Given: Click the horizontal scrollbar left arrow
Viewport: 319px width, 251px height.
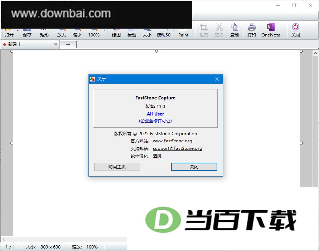Looking at the screenshot, I should pyautogui.click(x=4, y=240).
